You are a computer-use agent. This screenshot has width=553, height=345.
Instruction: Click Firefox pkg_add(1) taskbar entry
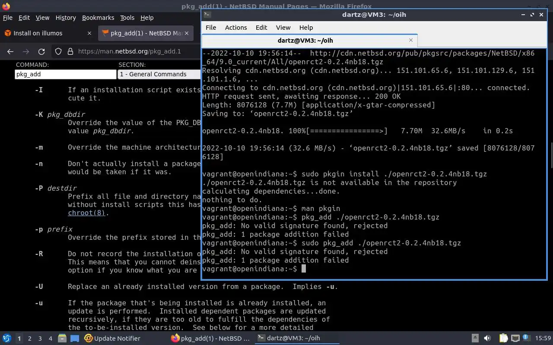point(211,339)
